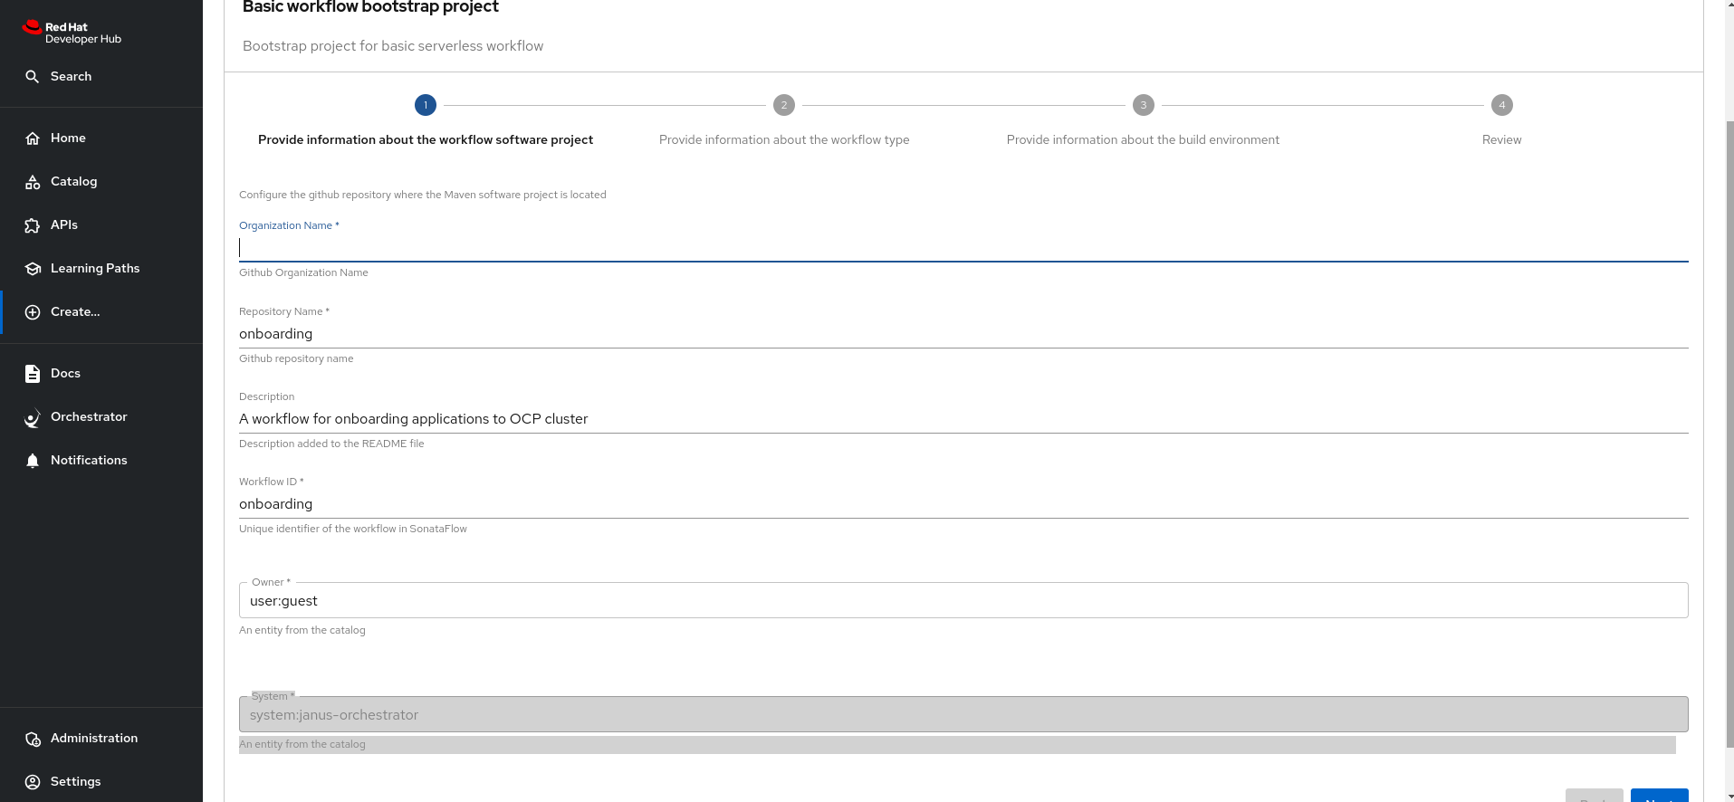Open Learning Paths graduation cap icon
The width and height of the screenshot is (1734, 802).
(x=33, y=269)
